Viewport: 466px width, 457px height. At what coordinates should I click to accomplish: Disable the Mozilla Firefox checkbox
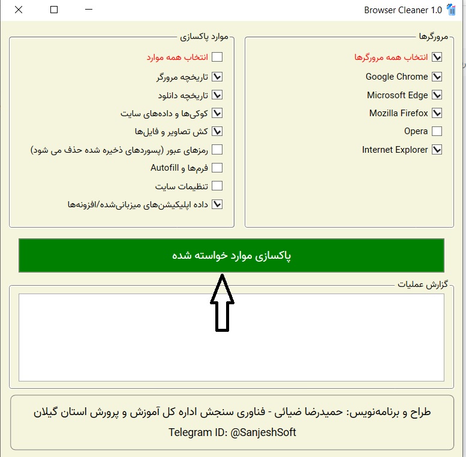tap(437, 113)
